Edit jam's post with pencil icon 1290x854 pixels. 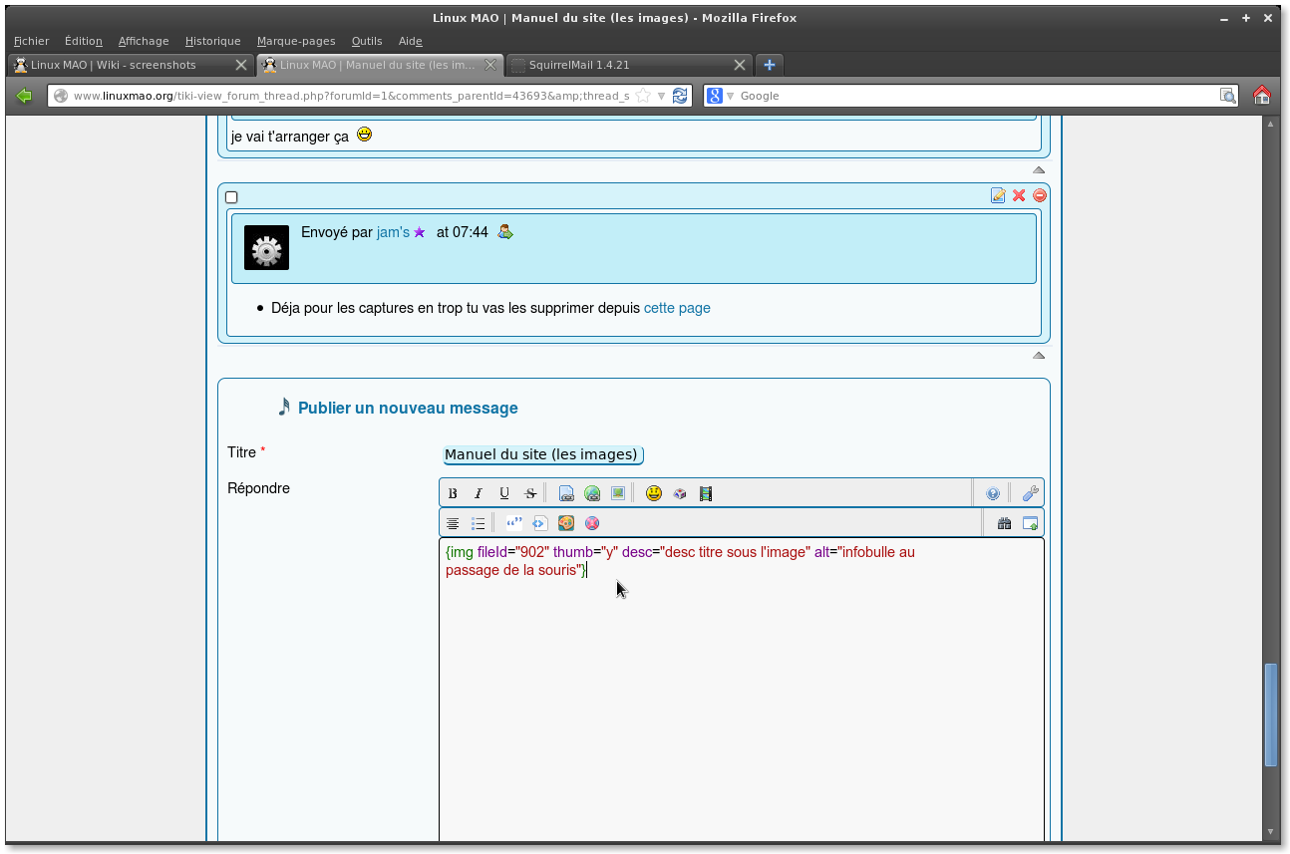pos(998,195)
